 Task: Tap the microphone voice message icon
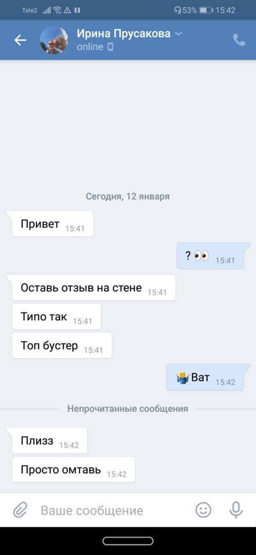coord(235,510)
